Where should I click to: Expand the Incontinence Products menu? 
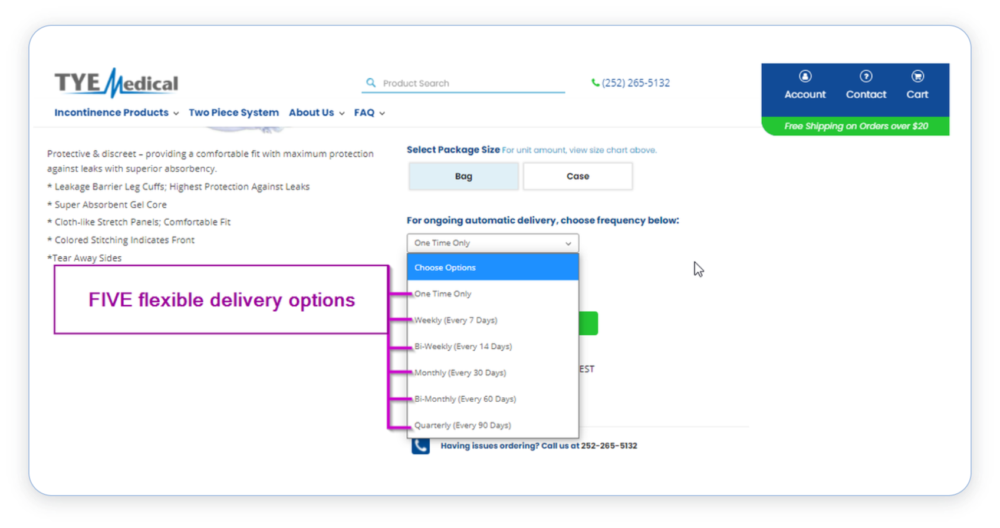tap(116, 113)
